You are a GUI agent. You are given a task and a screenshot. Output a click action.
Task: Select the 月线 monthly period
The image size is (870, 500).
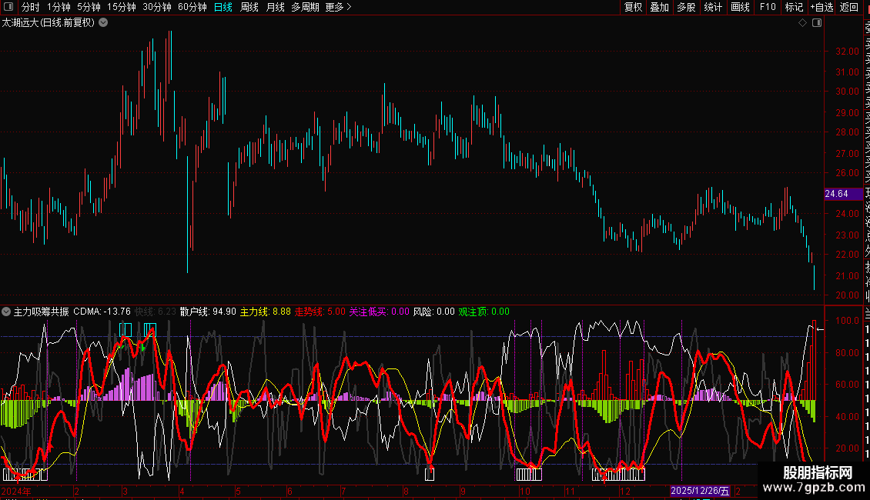pyautogui.click(x=275, y=7)
